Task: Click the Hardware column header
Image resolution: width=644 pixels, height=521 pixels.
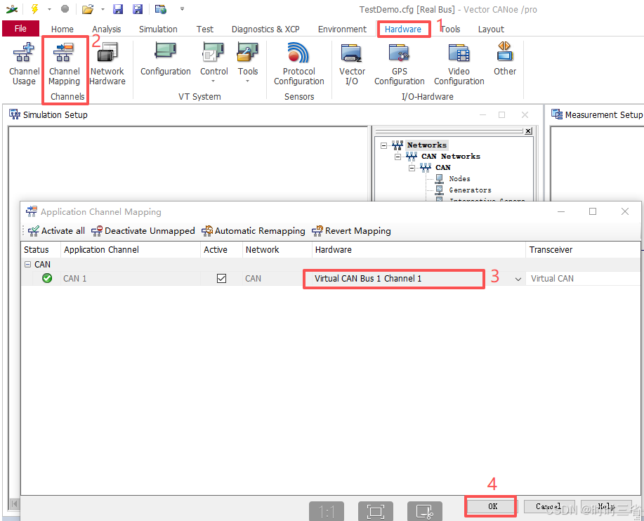Action: (419, 250)
